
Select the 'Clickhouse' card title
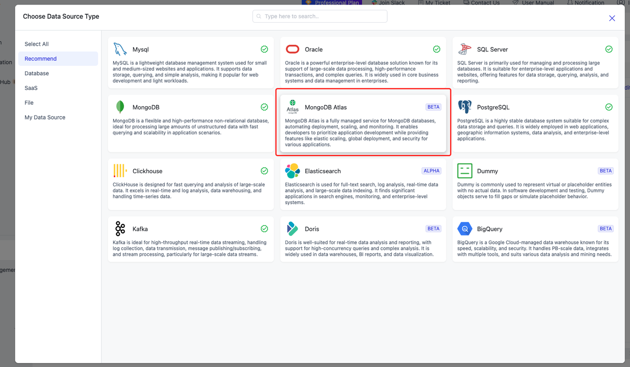pyautogui.click(x=148, y=171)
